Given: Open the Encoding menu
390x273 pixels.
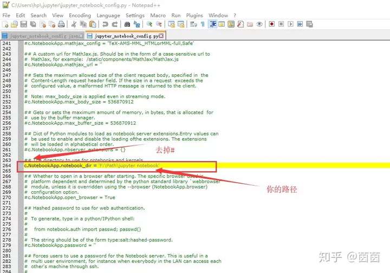Looking at the screenshot, I should click(x=80, y=15).
